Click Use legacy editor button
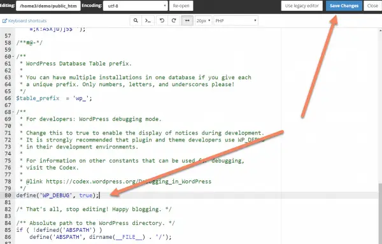 (x=302, y=6)
